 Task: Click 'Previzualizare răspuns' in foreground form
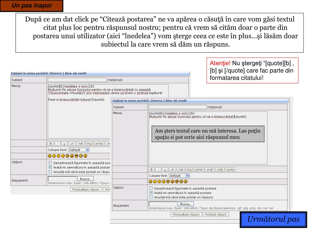coord(186,214)
